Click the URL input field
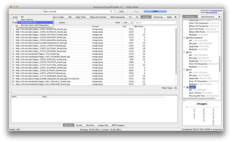This screenshot has height=143, width=232. tap(78, 11)
